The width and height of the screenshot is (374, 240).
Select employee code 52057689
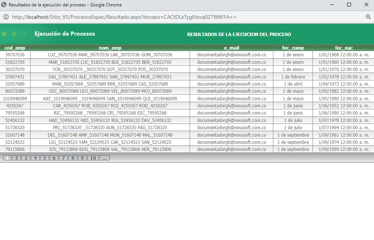point(15,84)
